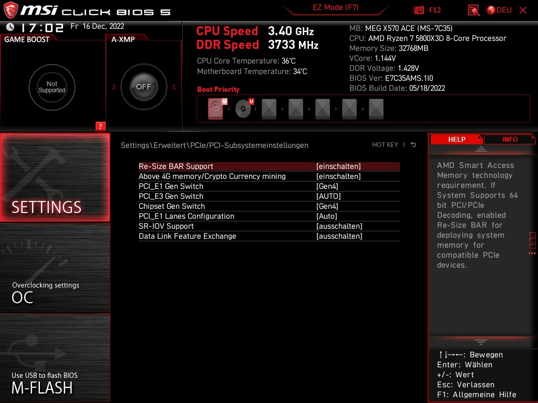Viewport: 538px width, 403px height.
Task: Click the Game Boost Not Supported knob
Action: pos(52,87)
